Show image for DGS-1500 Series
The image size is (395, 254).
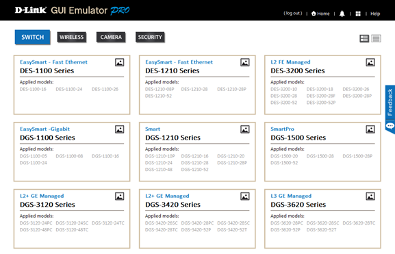click(370, 129)
